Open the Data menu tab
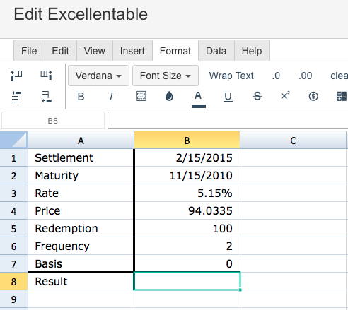This screenshot has width=348, height=310. point(216,51)
